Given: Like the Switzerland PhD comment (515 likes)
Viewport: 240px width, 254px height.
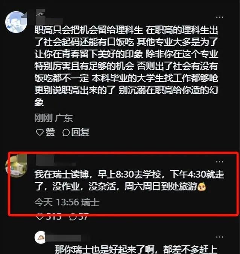Looking at the screenshot, I should point(40,217).
